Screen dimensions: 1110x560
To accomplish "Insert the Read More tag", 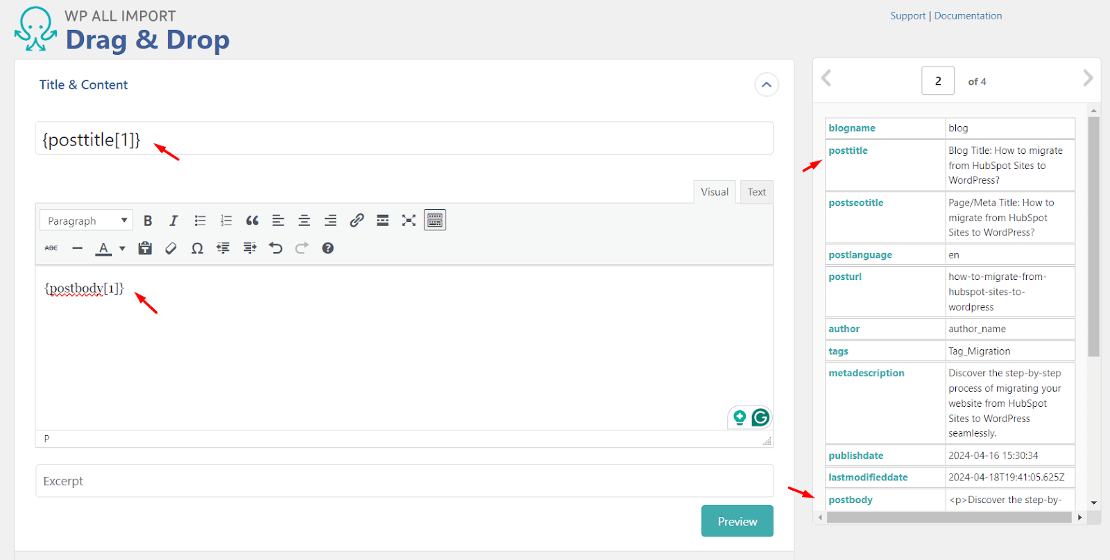I will tap(382, 220).
